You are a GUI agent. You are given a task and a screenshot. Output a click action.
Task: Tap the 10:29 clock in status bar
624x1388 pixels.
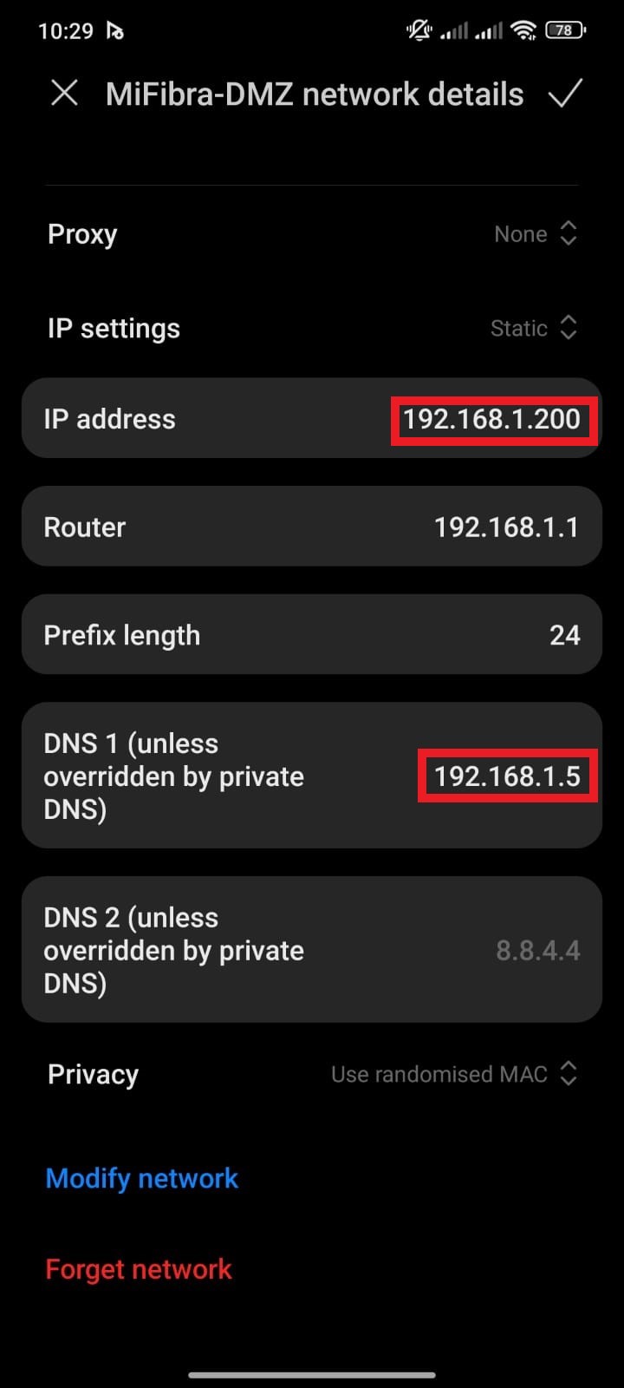tap(65, 29)
